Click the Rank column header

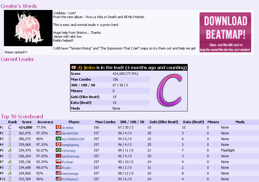[12, 122]
